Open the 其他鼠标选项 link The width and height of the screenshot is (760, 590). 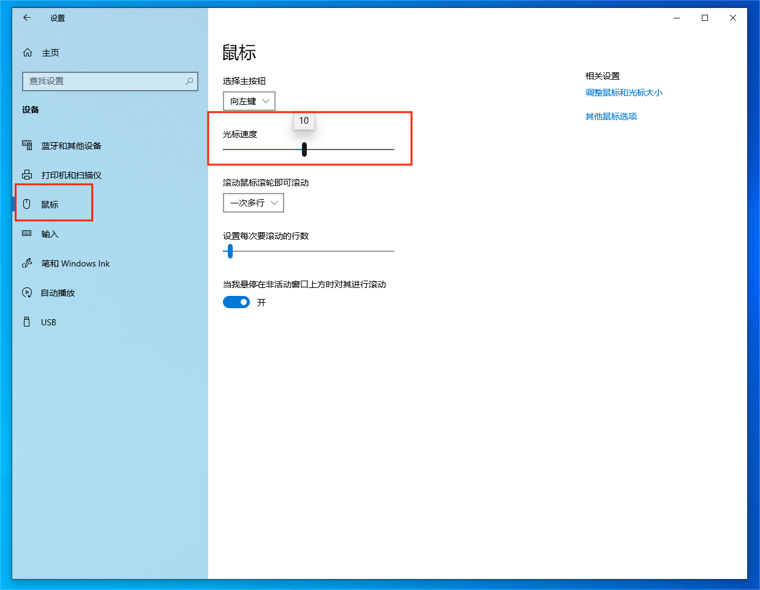click(x=611, y=116)
